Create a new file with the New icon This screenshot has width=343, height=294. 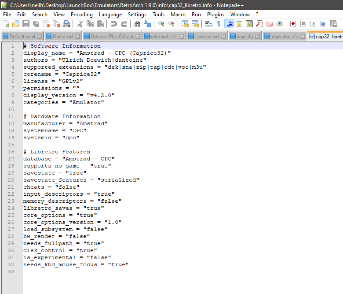6,24
